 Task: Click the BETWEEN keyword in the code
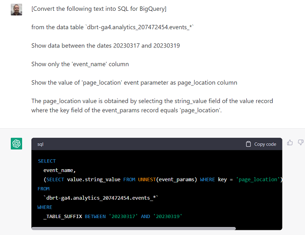point(95,217)
